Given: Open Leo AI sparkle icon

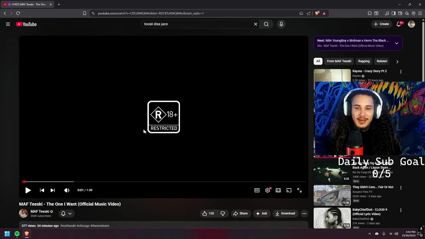Looking at the screenshot, I should tap(407, 13).
